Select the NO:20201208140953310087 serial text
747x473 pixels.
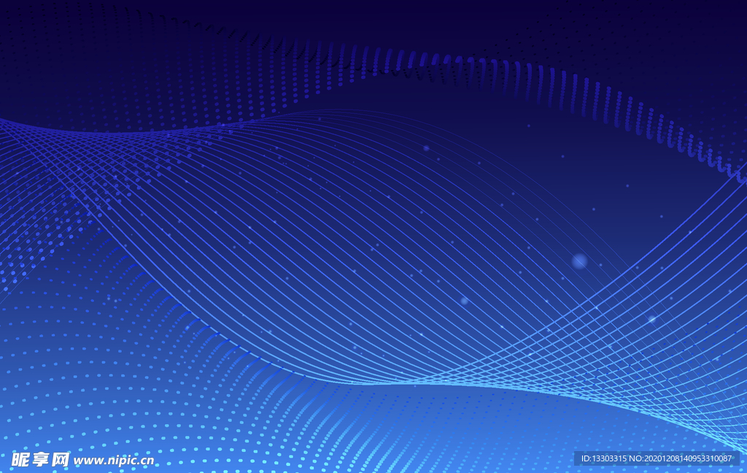pos(685,458)
